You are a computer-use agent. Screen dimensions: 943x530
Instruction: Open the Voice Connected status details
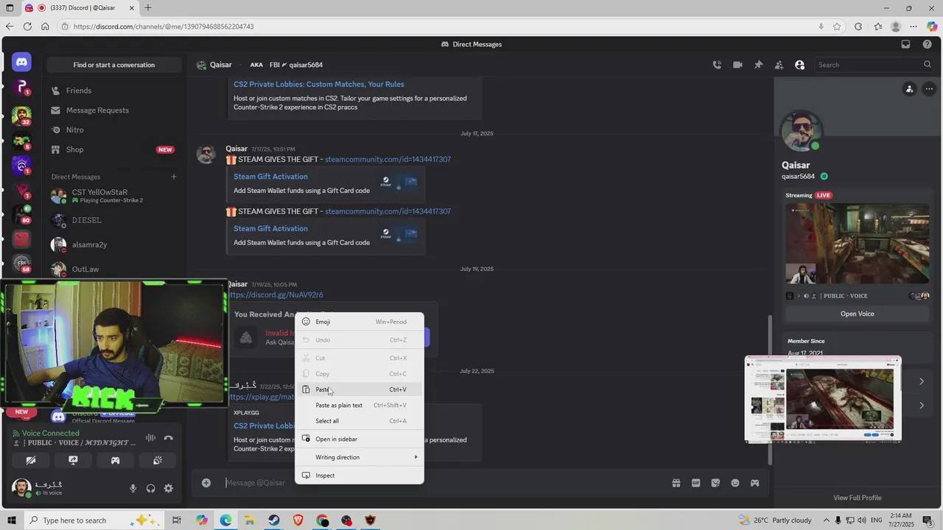[50, 434]
